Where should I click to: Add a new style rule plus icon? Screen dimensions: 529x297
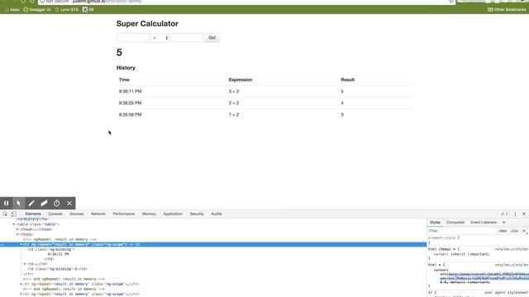[x=524, y=231]
